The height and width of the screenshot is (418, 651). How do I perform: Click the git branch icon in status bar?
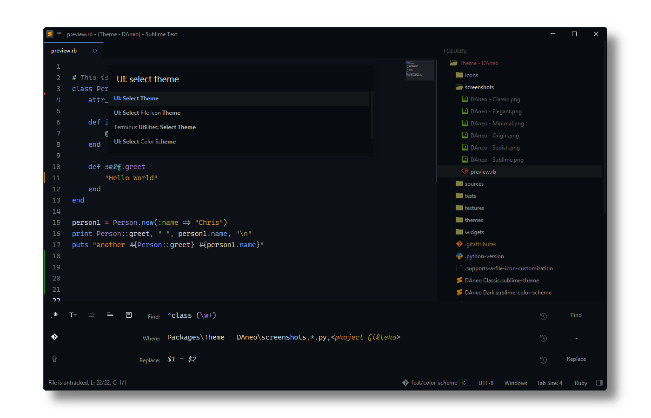click(x=405, y=383)
